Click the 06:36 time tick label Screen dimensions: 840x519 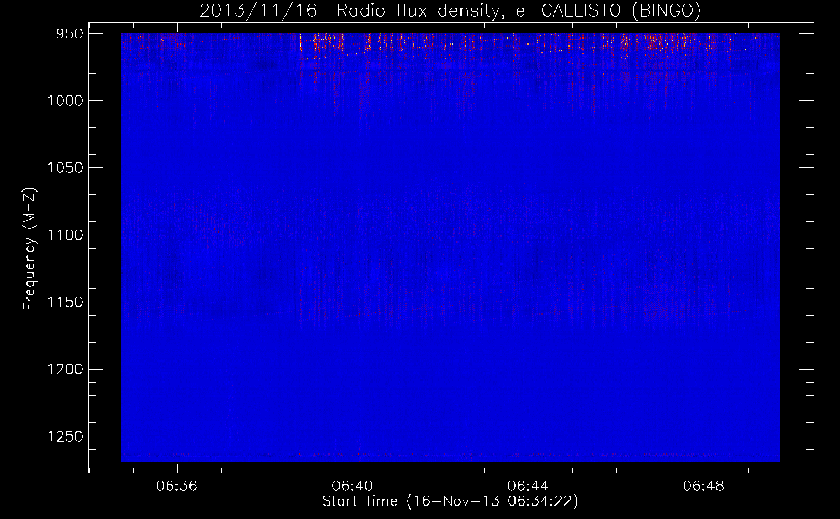177,486
